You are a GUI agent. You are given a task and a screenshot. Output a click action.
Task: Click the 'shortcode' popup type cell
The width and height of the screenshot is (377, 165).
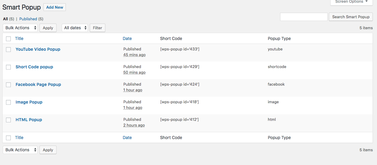pos(277,67)
